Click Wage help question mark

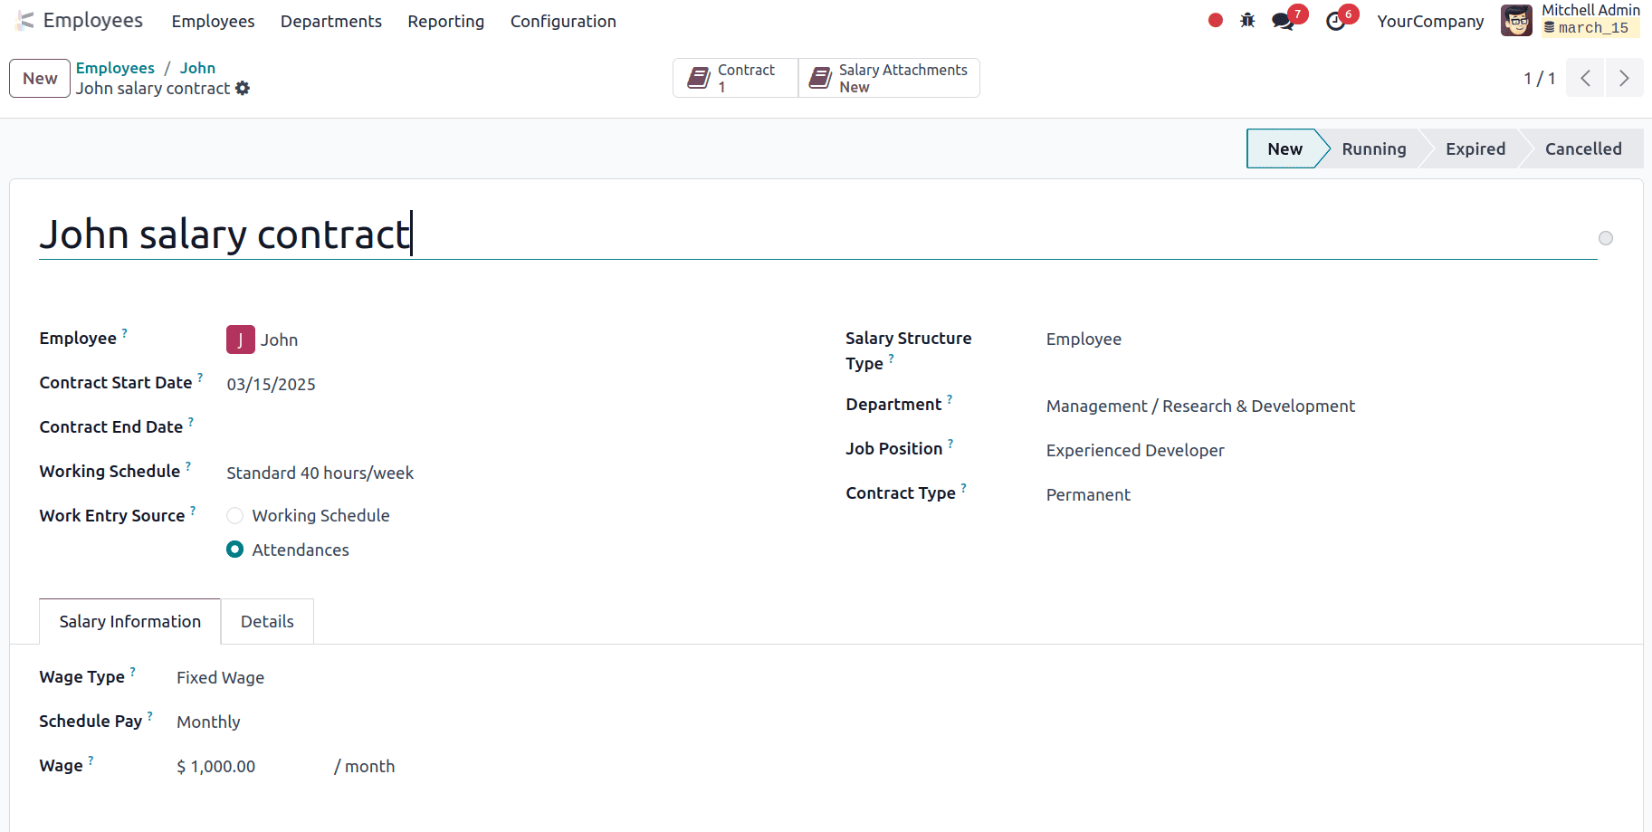tap(91, 760)
